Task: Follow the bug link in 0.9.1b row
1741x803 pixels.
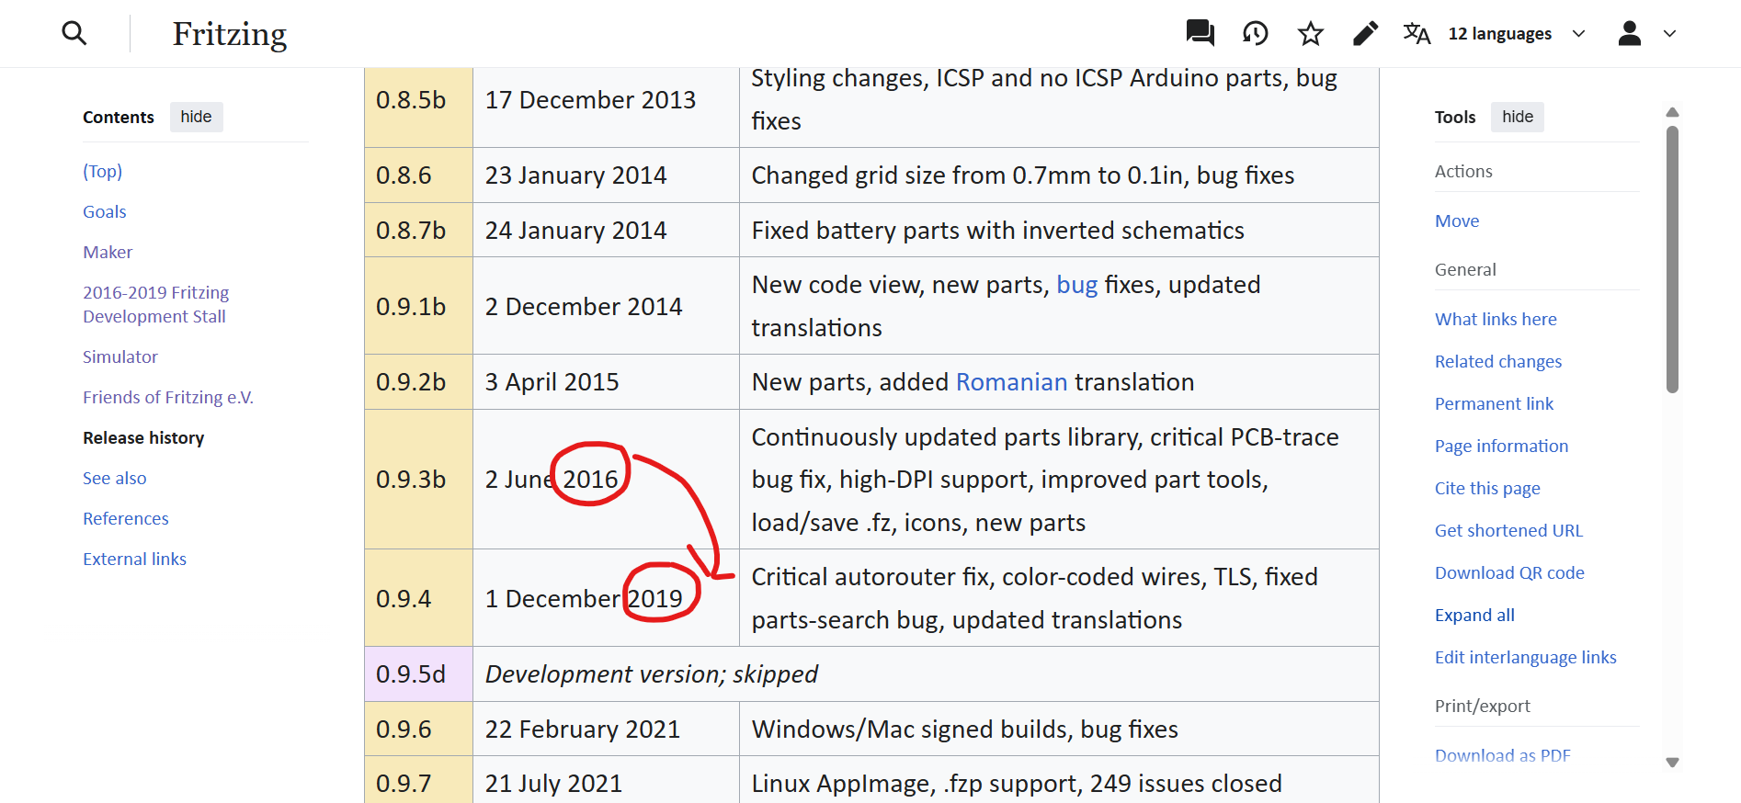Action: pyautogui.click(x=1076, y=285)
